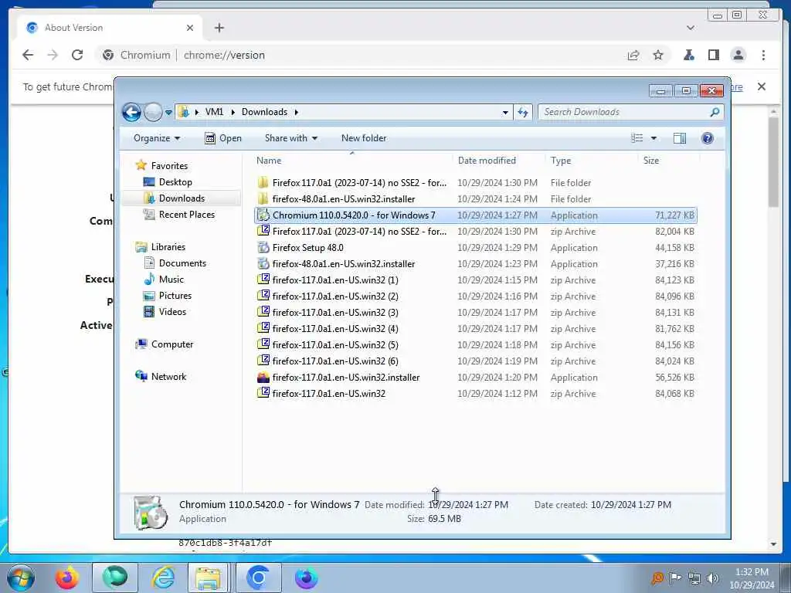Select firefox-117.0a1.en-US.win32 (4) zip

(476, 328)
